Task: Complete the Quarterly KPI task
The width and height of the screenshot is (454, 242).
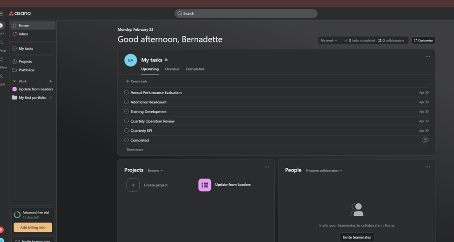Action: (x=126, y=131)
